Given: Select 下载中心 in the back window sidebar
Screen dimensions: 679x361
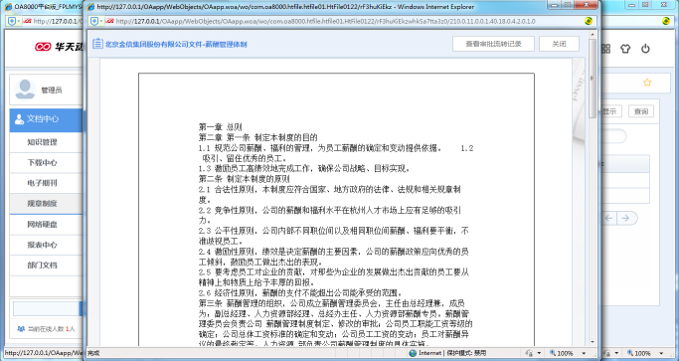Looking at the screenshot, I should (42, 162).
